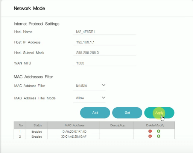193x153 pixels.
Task: Delete MAC entry 10:A5:D0:97:F7:4D
Action: click(150, 131)
